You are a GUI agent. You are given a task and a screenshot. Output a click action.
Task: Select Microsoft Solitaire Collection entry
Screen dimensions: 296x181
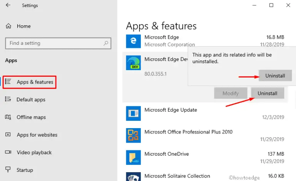tap(177, 176)
